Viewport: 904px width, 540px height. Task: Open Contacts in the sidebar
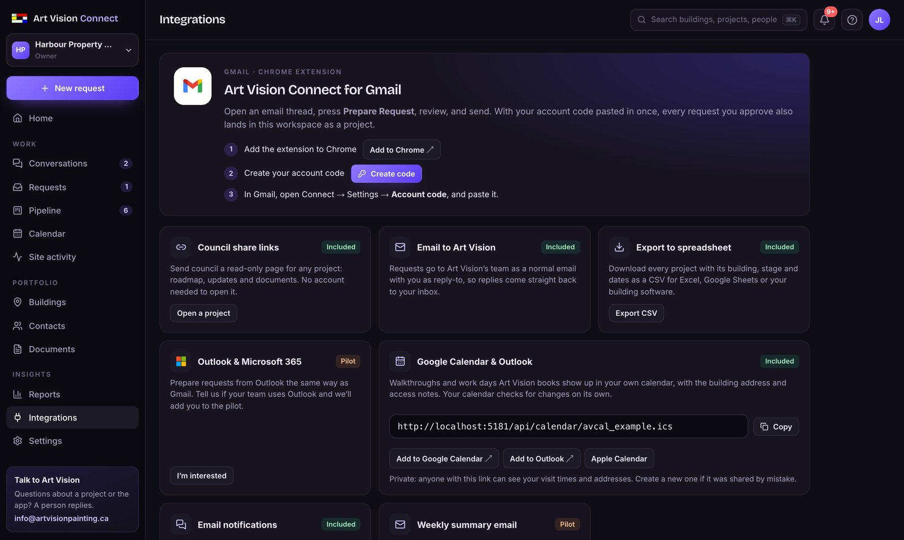tap(72, 326)
